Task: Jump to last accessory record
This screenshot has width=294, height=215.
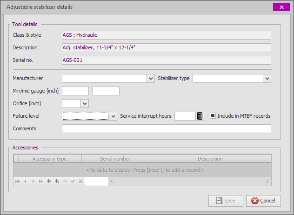Action: [41, 181]
